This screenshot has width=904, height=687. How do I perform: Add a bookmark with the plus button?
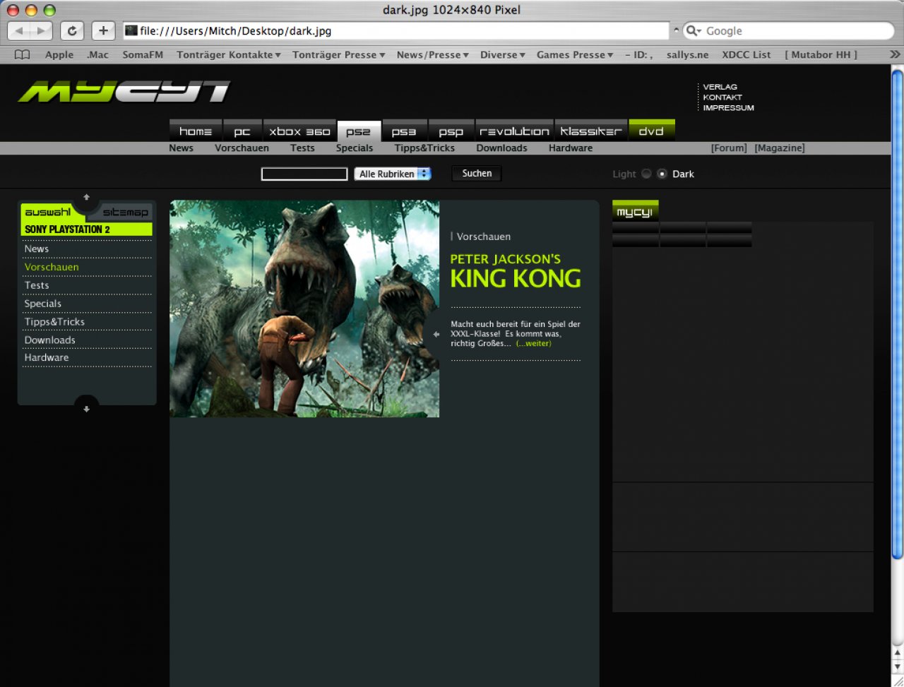point(103,30)
